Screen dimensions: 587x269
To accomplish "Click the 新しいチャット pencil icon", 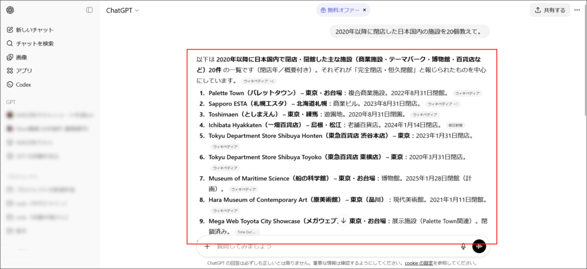I will 10,30.
